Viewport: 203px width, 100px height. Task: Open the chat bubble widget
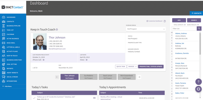pos(198,89)
